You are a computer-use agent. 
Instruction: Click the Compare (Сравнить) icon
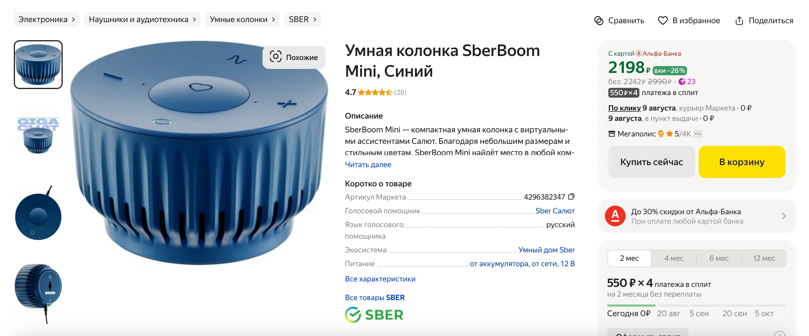[x=599, y=21]
